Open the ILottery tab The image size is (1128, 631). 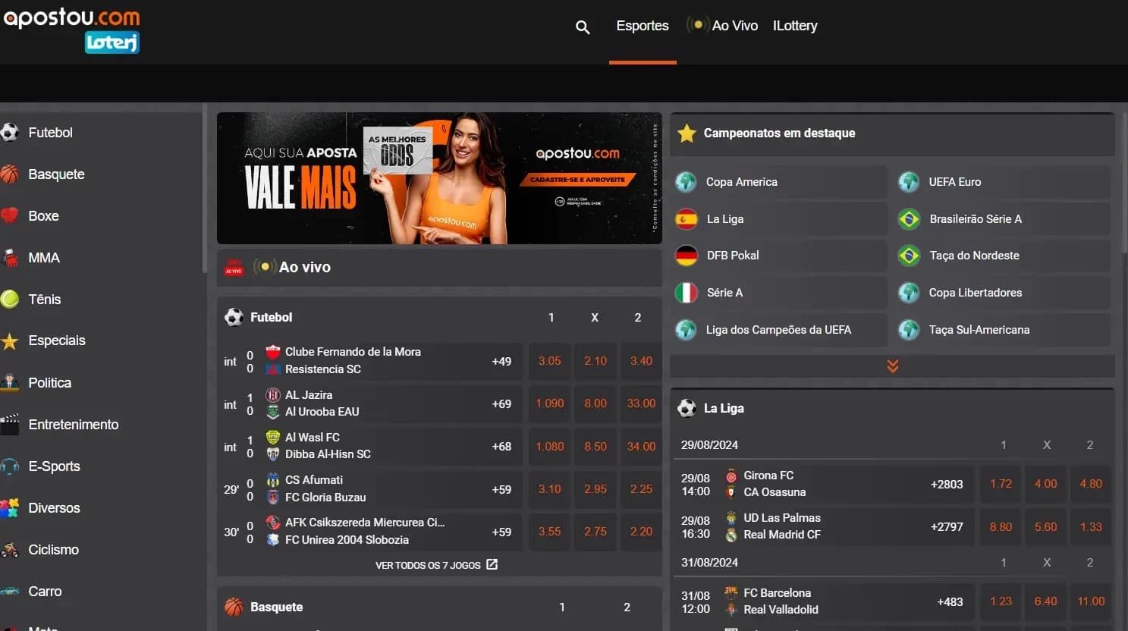pyautogui.click(x=795, y=26)
